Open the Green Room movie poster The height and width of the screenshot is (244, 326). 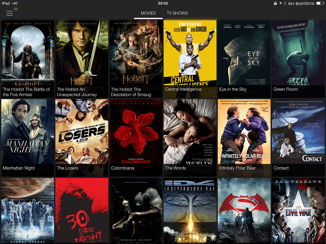pyautogui.click(x=298, y=59)
